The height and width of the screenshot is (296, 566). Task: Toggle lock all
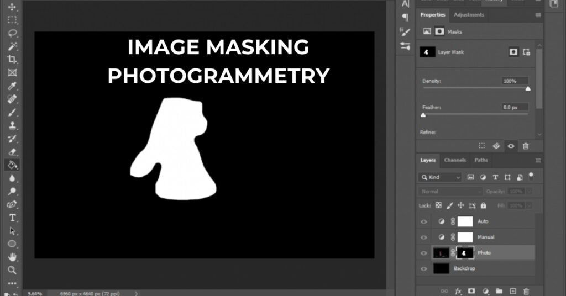click(483, 205)
